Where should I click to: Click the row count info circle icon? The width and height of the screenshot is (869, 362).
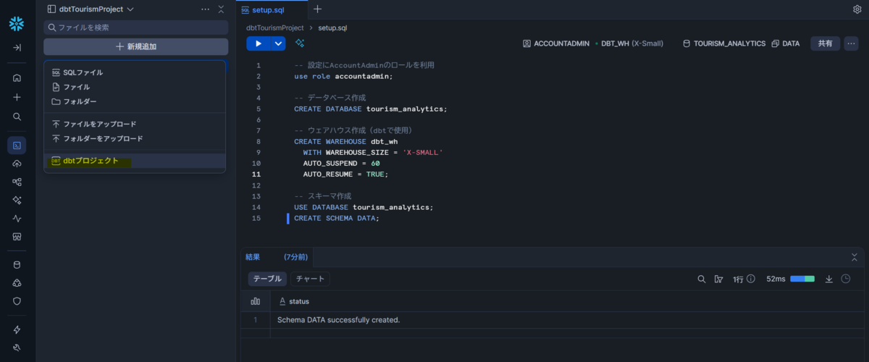(x=751, y=279)
